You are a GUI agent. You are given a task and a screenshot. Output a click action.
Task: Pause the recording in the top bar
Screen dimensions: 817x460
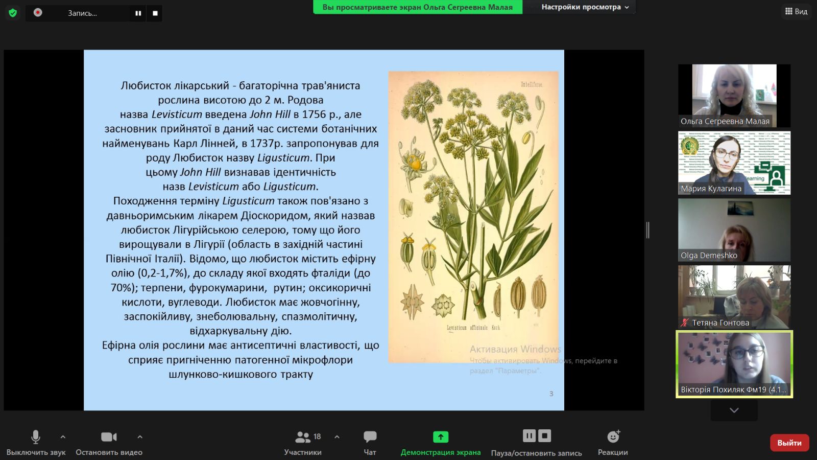point(138,13)
